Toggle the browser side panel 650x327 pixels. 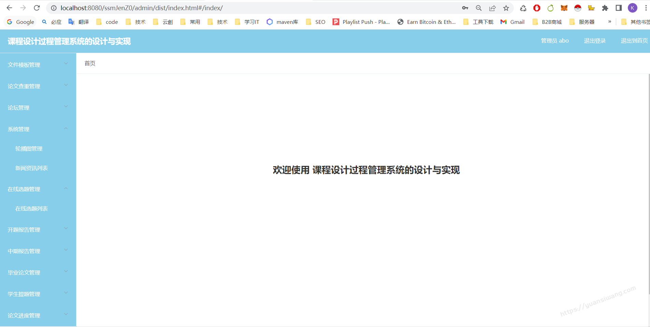tap(619, 8)
